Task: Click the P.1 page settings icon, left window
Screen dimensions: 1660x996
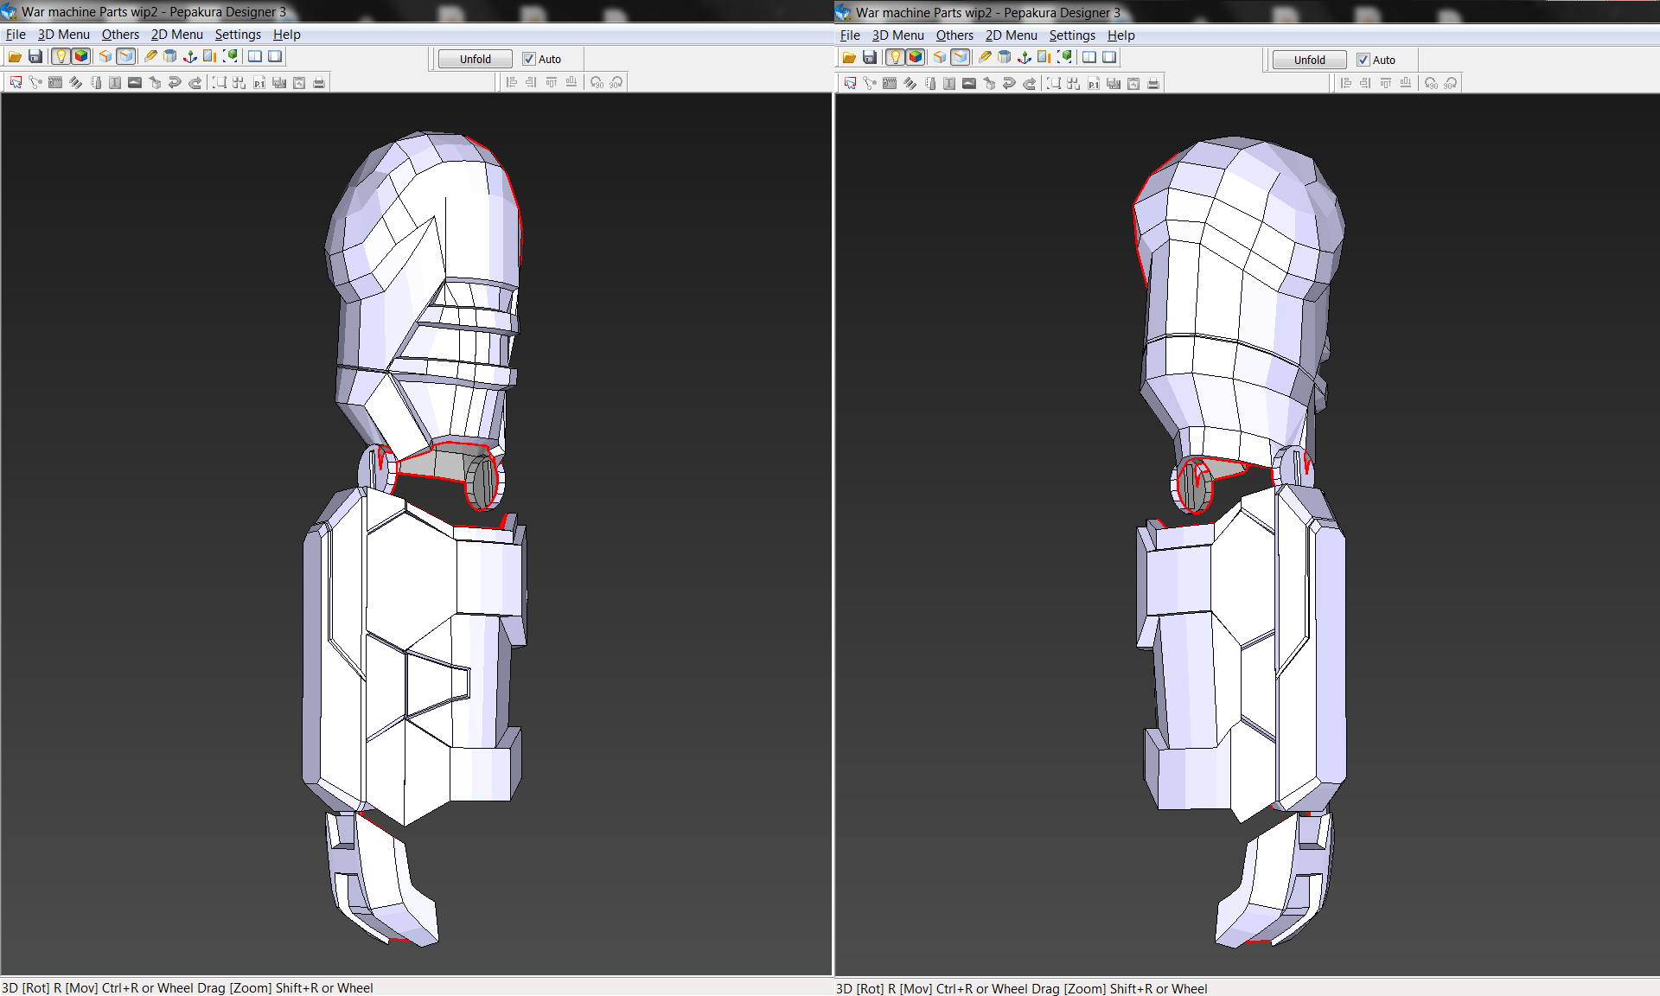Action: pos(259,82)
